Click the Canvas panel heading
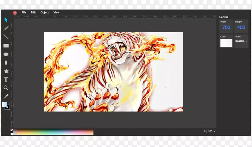 (x=224, y=17)
